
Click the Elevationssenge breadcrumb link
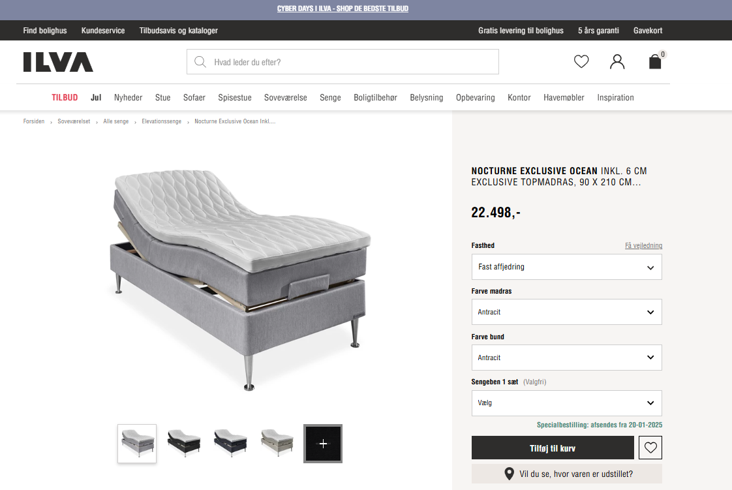[162, 121]
